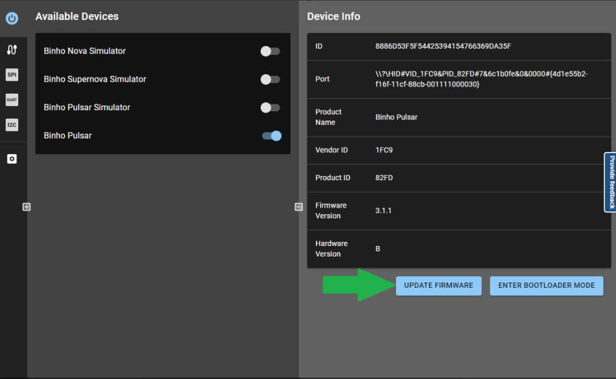Click the device ID value 8886D53F5F…
Screen dimensions: 616x379
point(443,46)
